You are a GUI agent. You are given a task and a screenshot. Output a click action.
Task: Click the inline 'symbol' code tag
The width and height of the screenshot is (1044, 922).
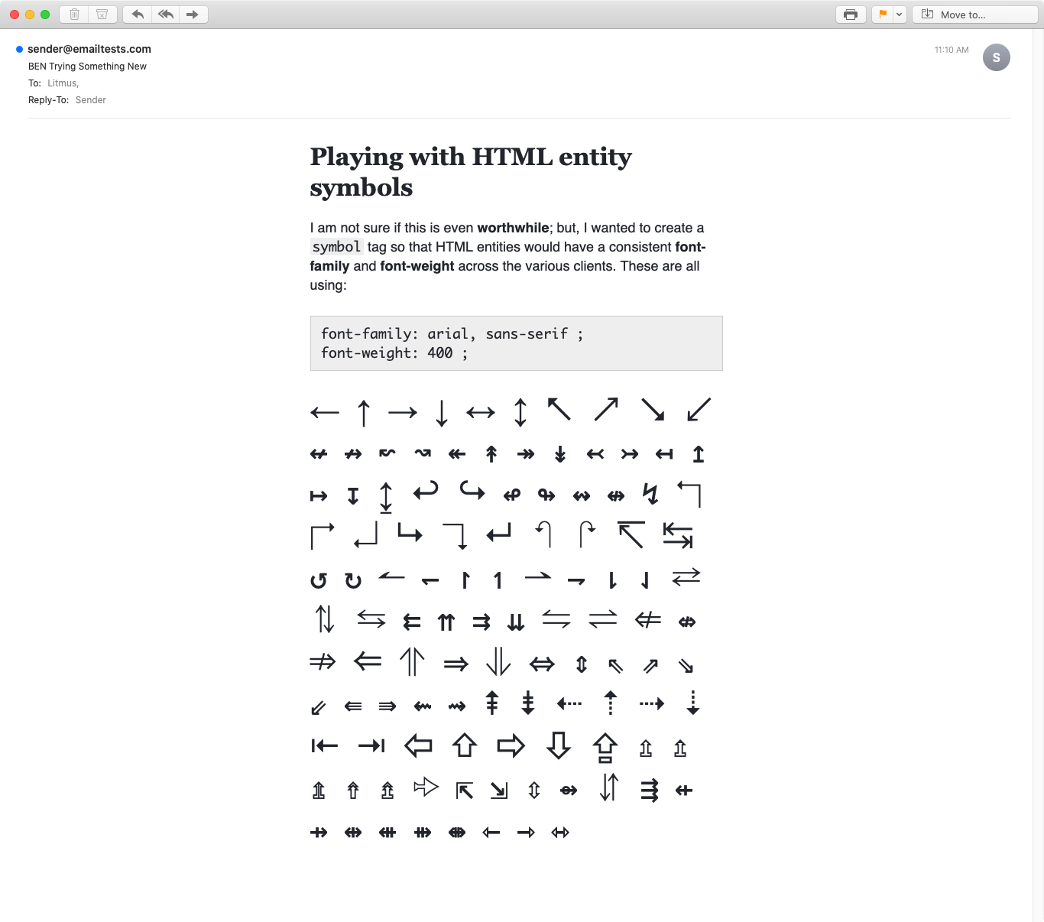click(336, 247)
